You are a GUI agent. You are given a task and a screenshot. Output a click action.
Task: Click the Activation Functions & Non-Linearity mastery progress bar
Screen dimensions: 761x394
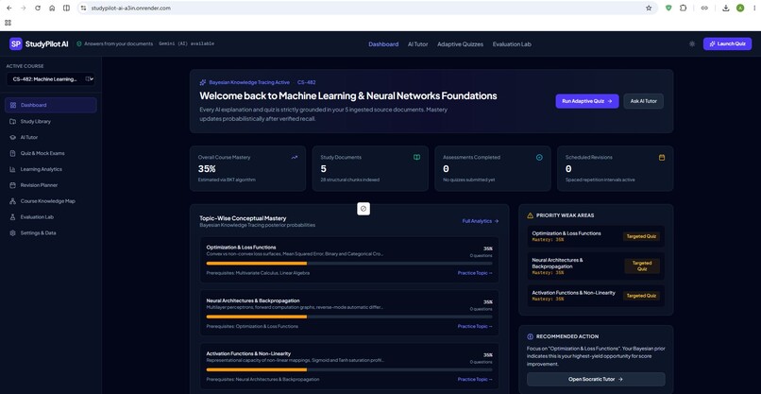349,369
